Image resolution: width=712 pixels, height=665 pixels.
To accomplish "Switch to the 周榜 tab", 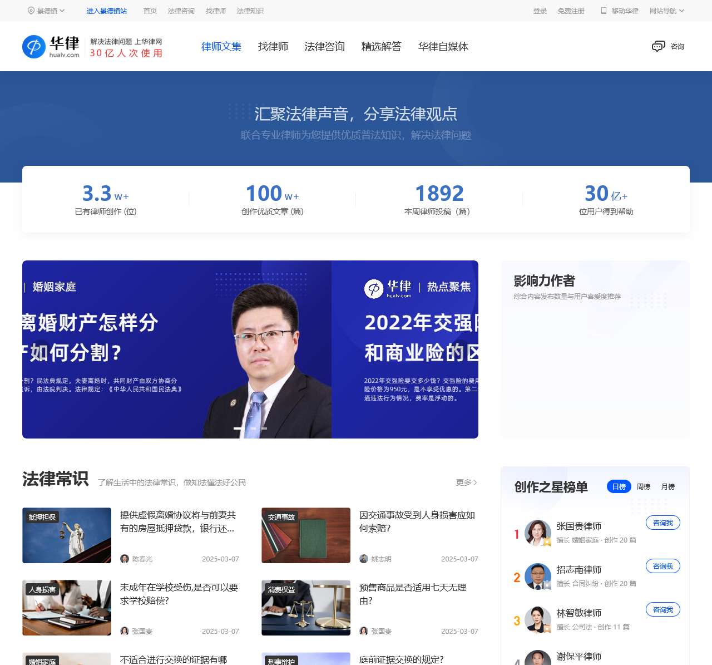I will [x=643, y=486].
